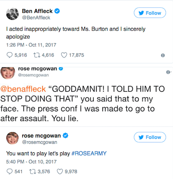Open info icon on Rose McGowan's reply tweet
The width and height of the screenshot is (173, 179).
point(168,72)
